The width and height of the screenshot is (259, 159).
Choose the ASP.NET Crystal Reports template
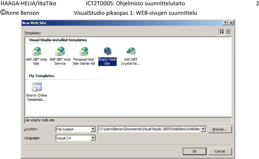(131, 56)
